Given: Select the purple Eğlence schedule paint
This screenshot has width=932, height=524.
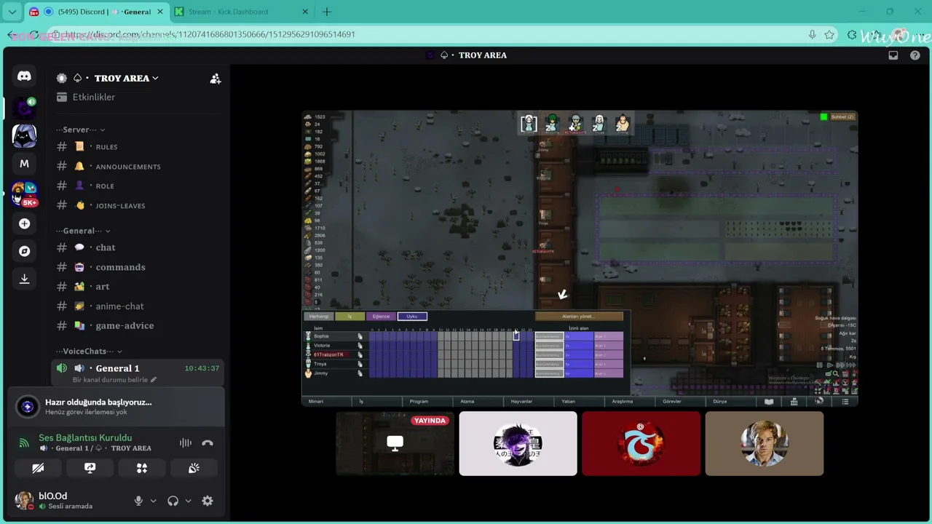Looking at the screenshot, I should point(381,317).
